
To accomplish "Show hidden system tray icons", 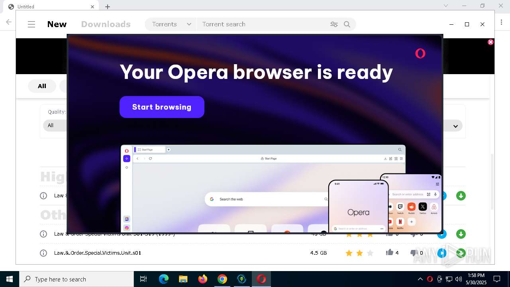I will click(420, 279).
